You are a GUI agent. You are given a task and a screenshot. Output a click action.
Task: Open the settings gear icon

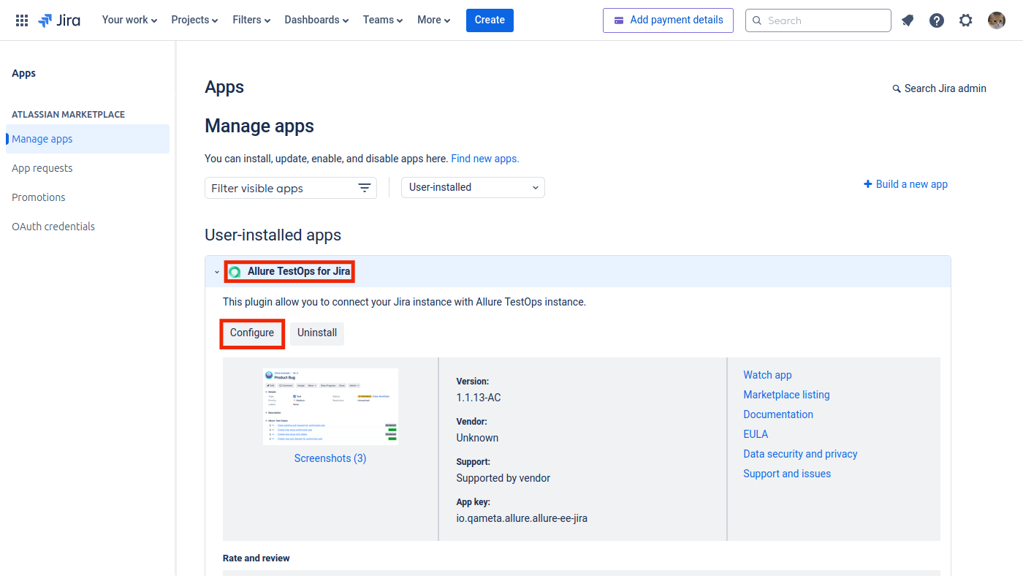pyautogui.click(x=966, y=20)
